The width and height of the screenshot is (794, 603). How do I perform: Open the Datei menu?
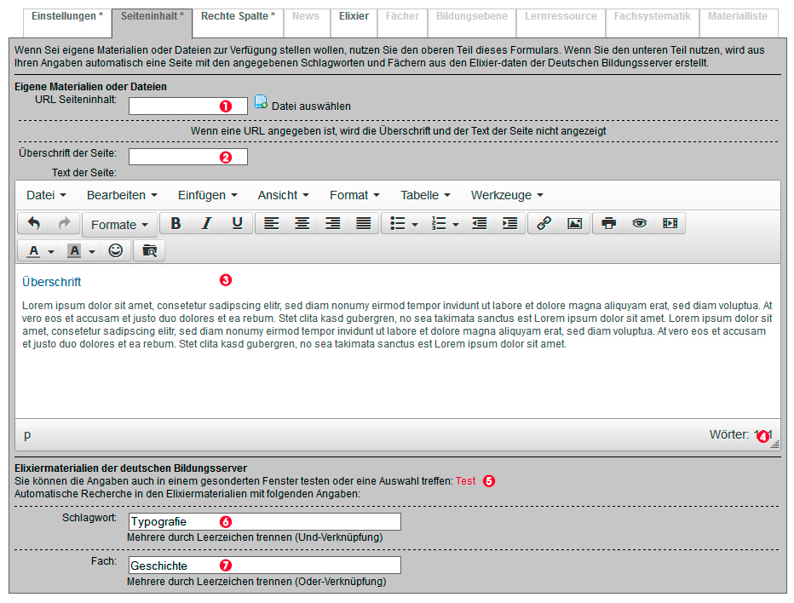(x=46, y=195)
